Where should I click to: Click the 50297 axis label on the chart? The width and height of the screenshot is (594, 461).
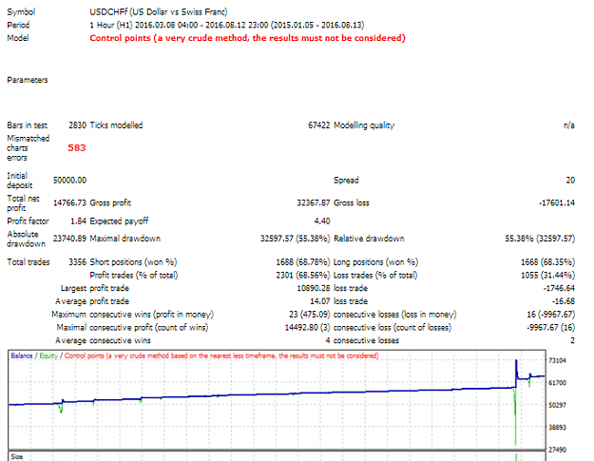point(557,405)
